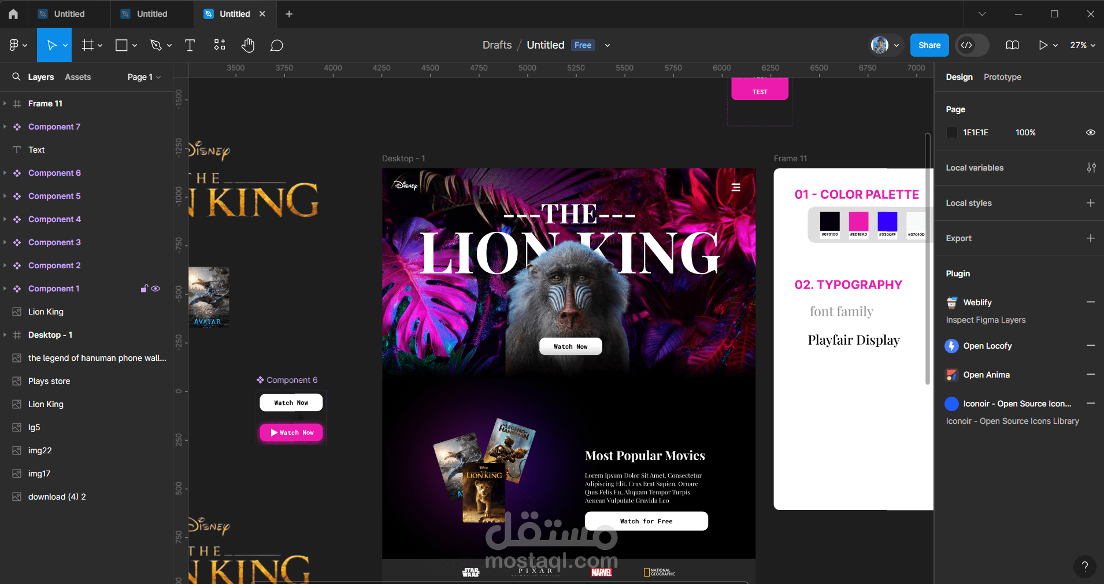Select the img22 layer
This screenshot has width=1104, height=584.
[x=87, y=450]
